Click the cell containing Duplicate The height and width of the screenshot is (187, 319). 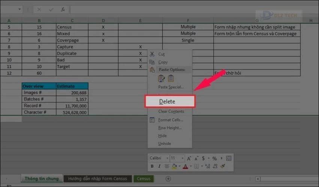pos(72,53)
